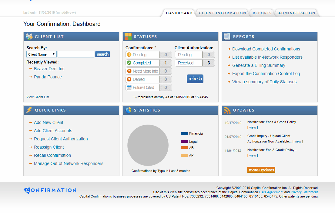This screenshot has width=335, height=213.
Task: Click the client search text field
Action: point(76,54)
